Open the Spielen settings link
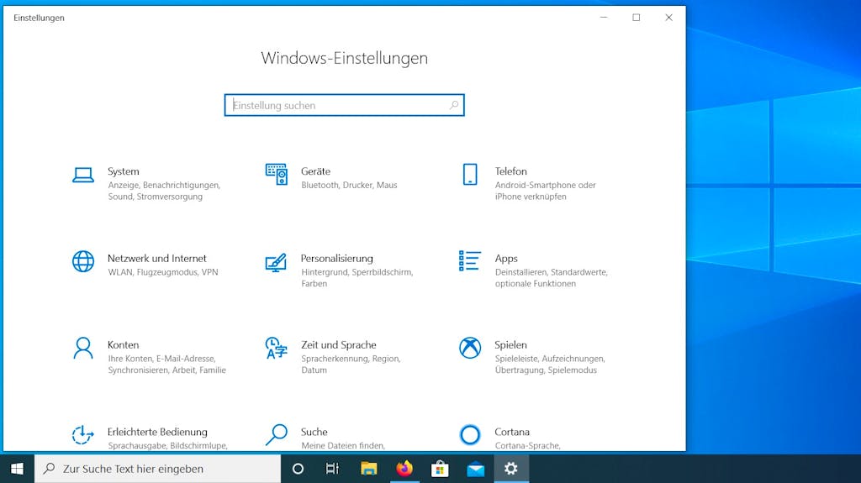 (510, 344)
